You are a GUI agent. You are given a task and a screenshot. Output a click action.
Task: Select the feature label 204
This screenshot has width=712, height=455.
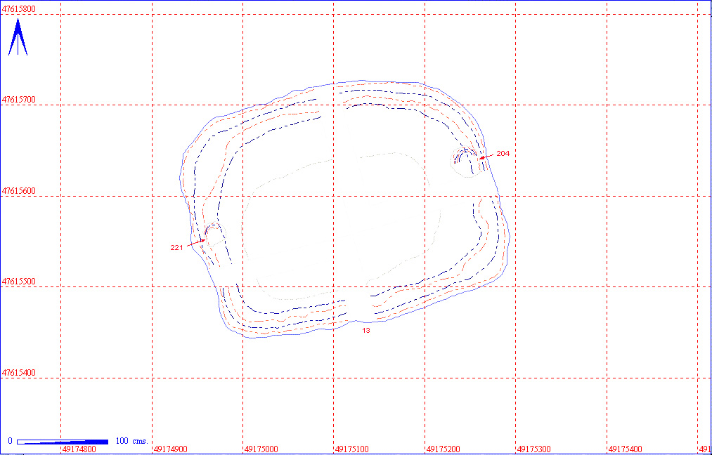point(503,153)
